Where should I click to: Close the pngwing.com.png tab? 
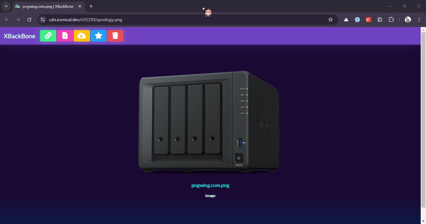80,6
